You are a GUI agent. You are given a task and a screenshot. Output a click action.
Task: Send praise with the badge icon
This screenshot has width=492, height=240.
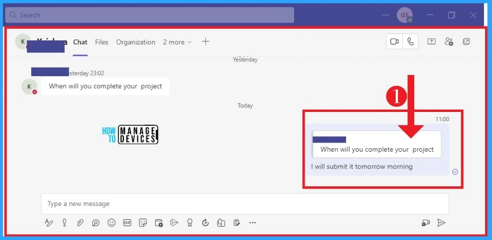(x=190, y=223)
